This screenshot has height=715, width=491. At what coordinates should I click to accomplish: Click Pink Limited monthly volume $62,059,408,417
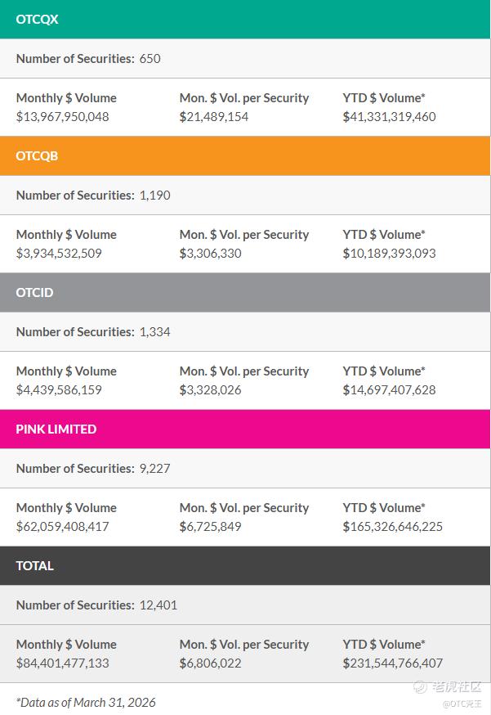(63, 526)
